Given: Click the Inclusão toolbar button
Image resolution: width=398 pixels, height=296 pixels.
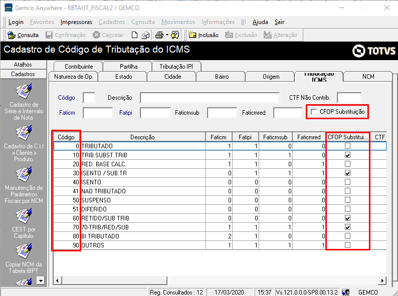Looking at the screenshot, I should click(x=204, y=35).
